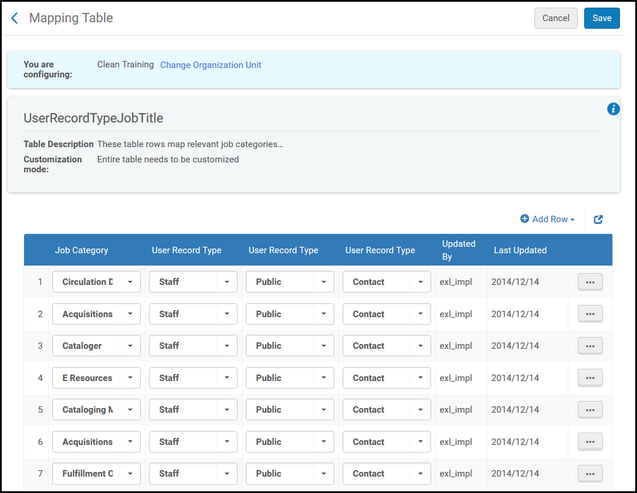Open row 4 Contact record type dropdown
The height and width of the screenshot is (493, 637).
pos(387,378)
